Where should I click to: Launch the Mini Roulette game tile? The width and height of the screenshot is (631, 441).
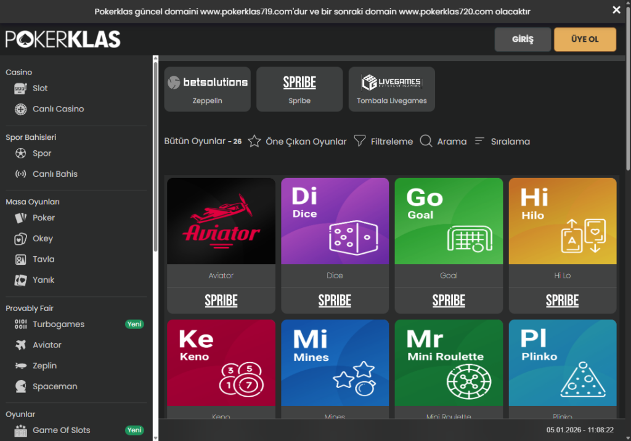[x=449, y=363]
